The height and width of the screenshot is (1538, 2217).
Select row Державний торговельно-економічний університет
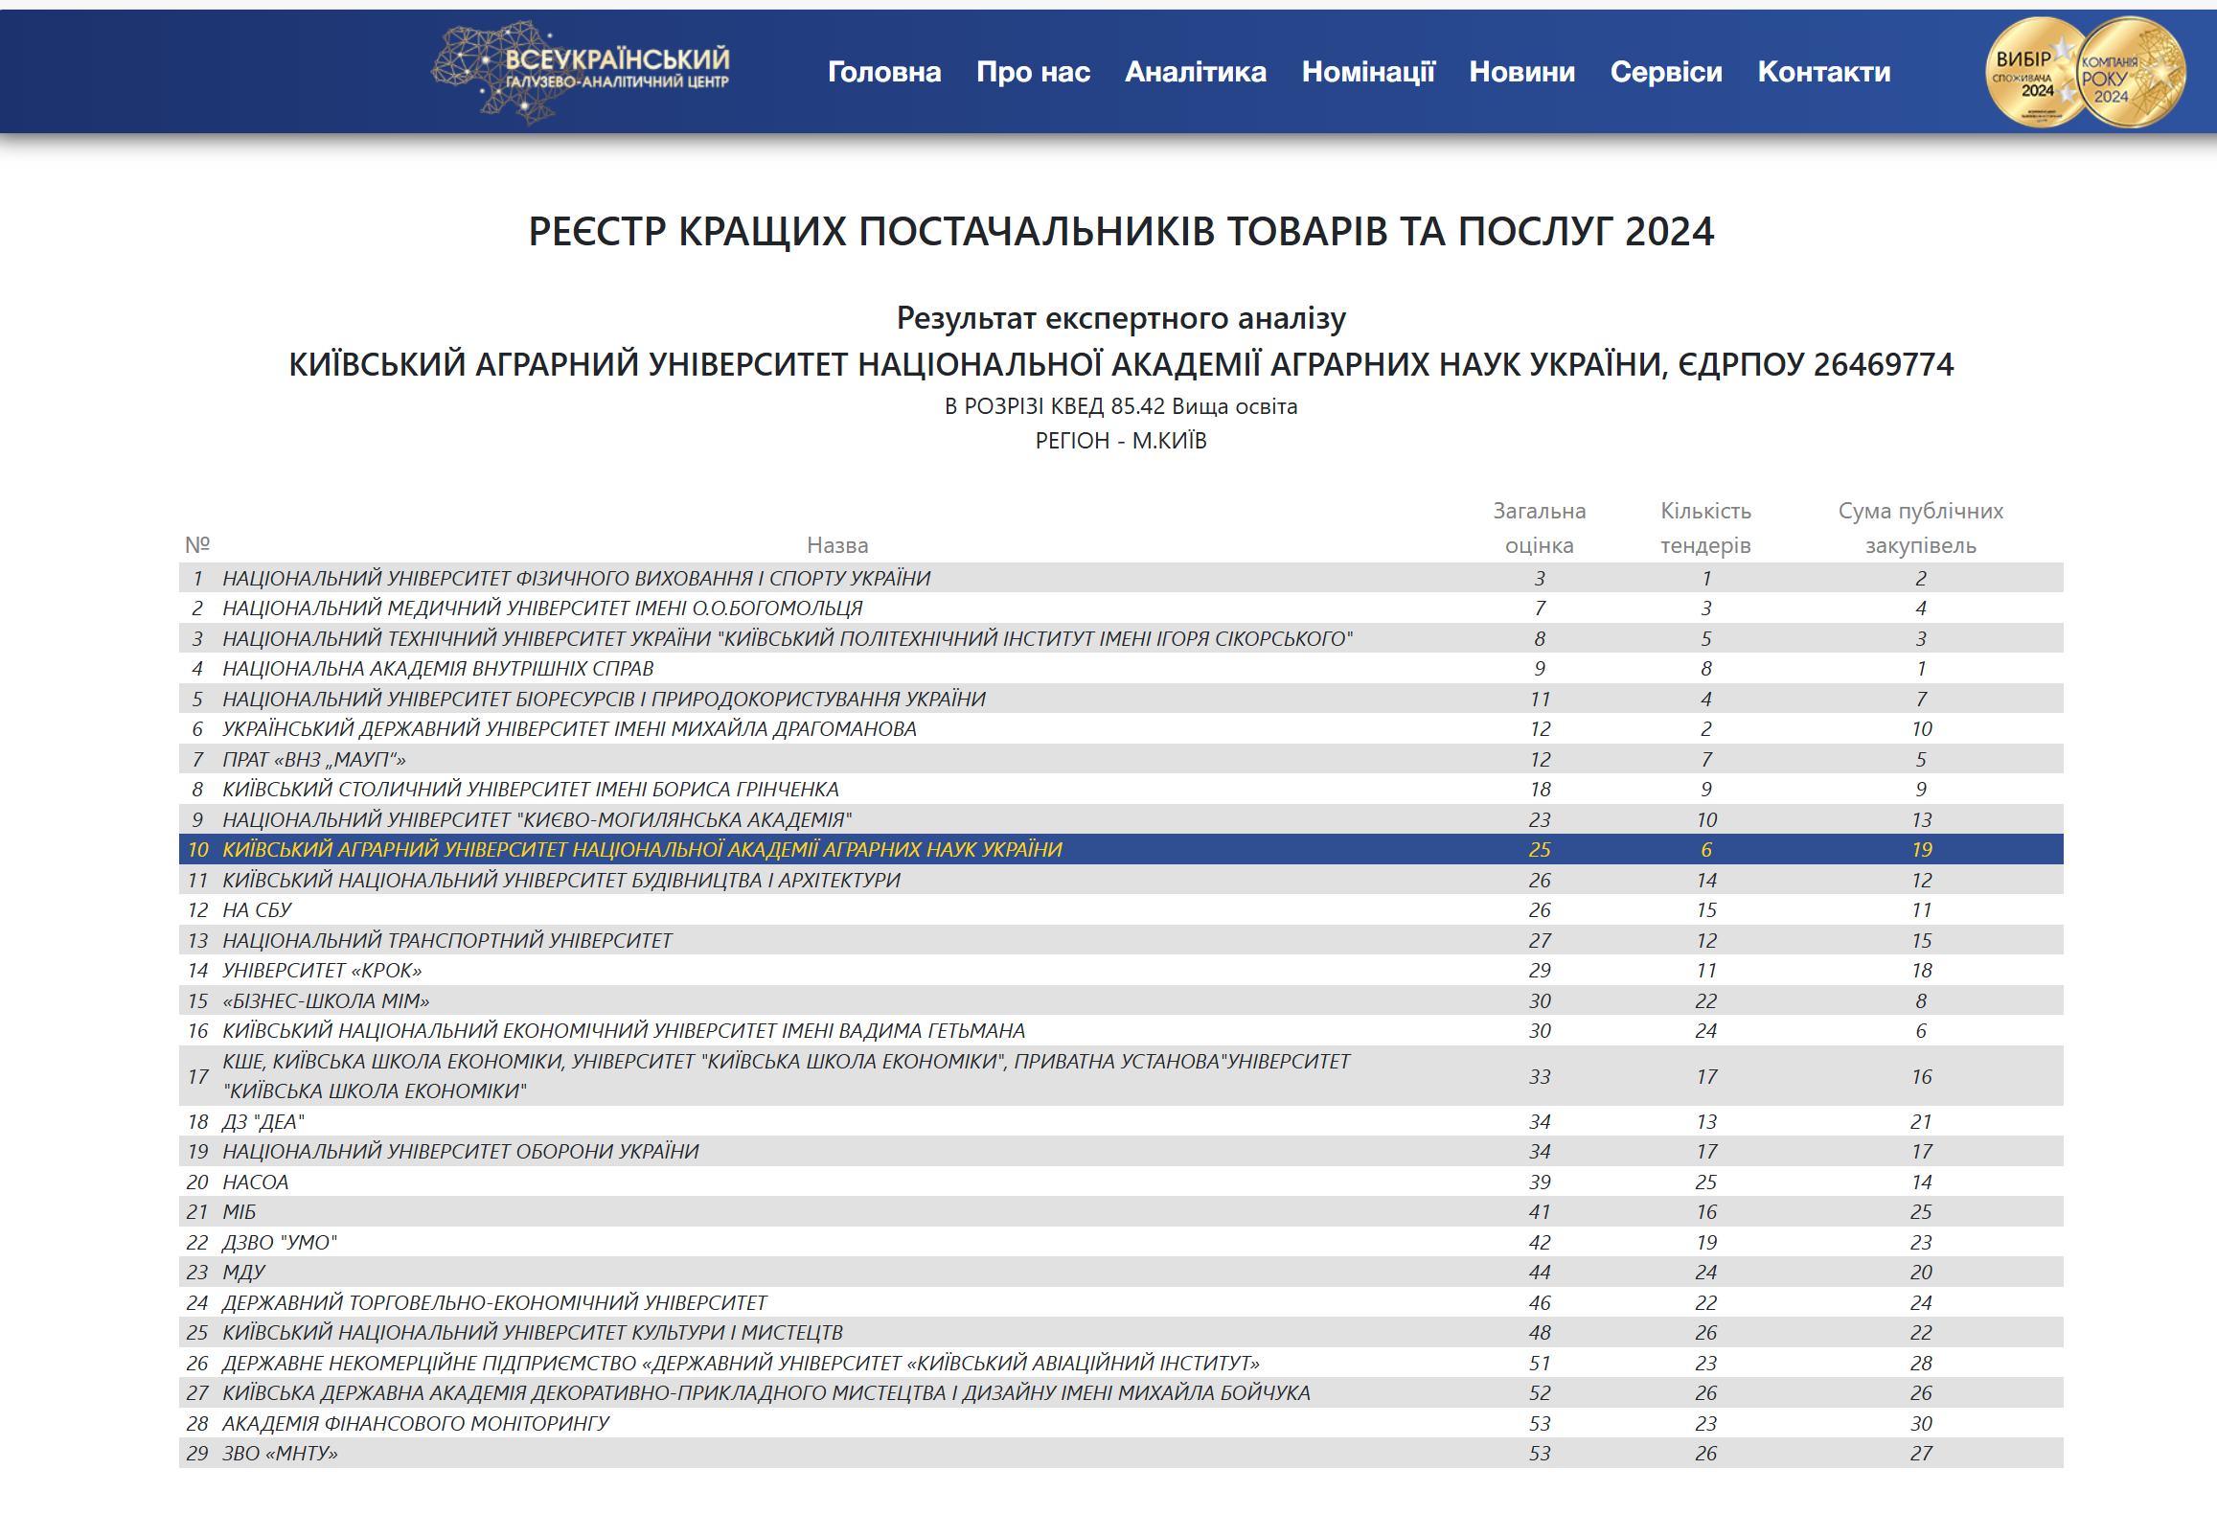coord(1121,1303)
